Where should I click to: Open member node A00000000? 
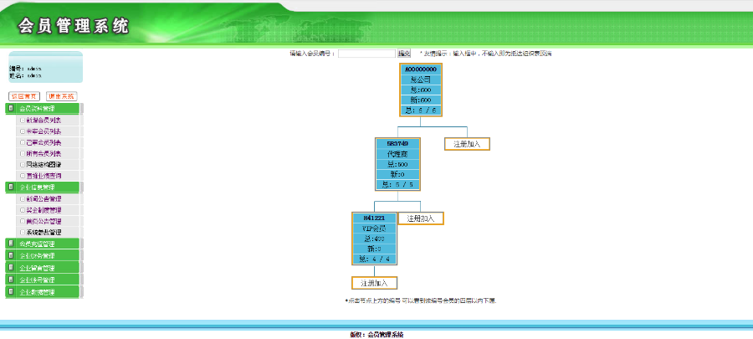click(421, 69)
